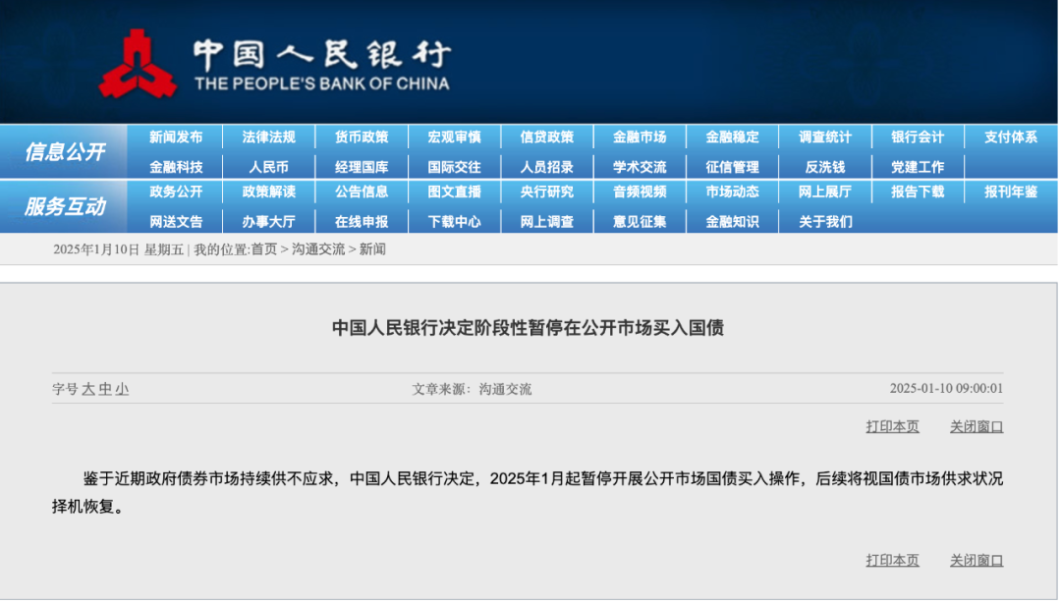
Task: Click THE PEOPLE'S BANK OF CHINA banner text
Action: 322,83
